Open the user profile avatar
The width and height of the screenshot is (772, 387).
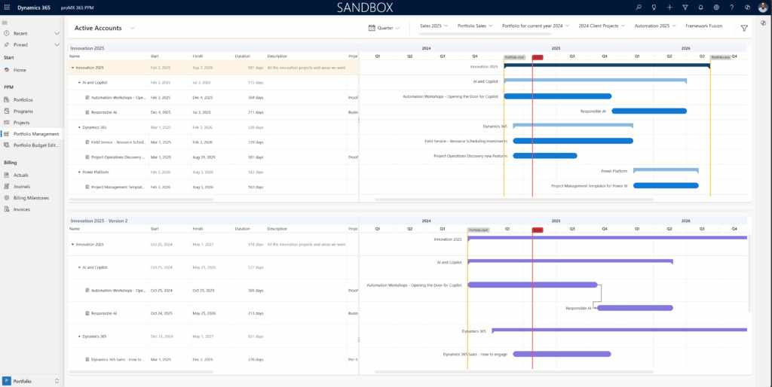click(x=763, y=8)
